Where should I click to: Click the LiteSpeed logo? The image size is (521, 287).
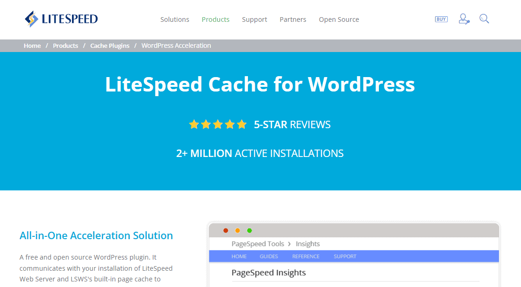coord(61,19)
